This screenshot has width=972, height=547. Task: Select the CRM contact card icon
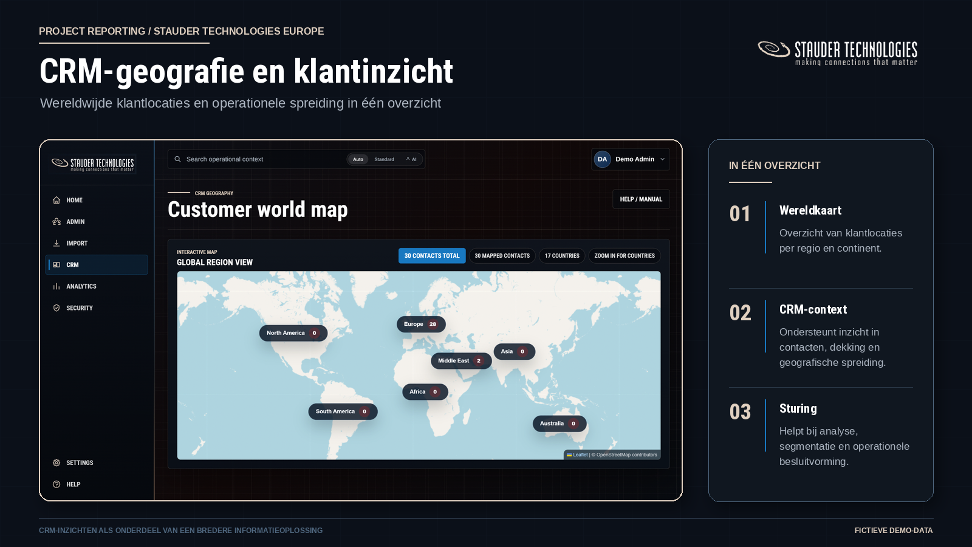[56, 265]
